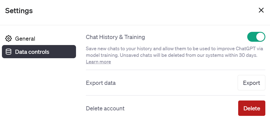Click the divider line above Delete account
270x123 pixels.
coord(176,96)
